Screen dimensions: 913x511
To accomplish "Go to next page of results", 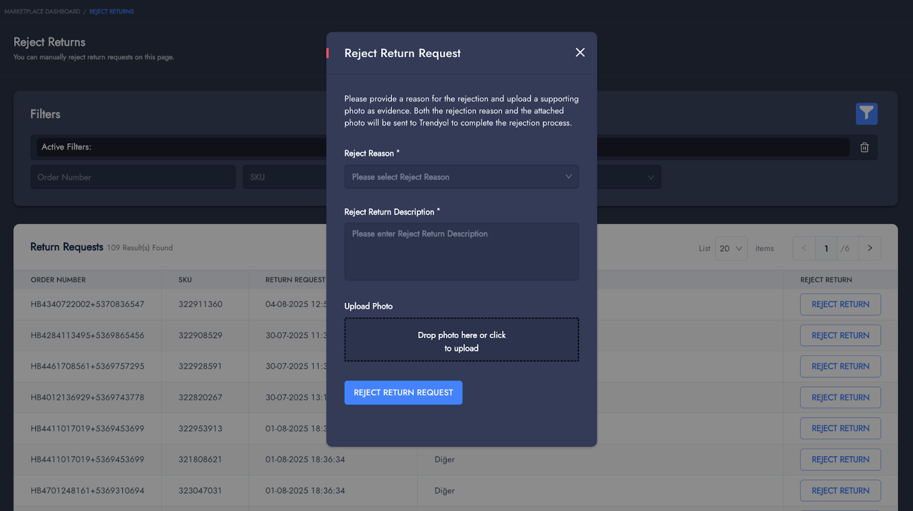I will point(870,248).
